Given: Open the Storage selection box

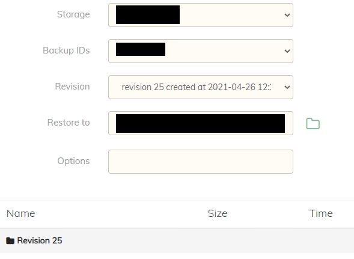Looking at the screenshot, I should coord(201,15).
